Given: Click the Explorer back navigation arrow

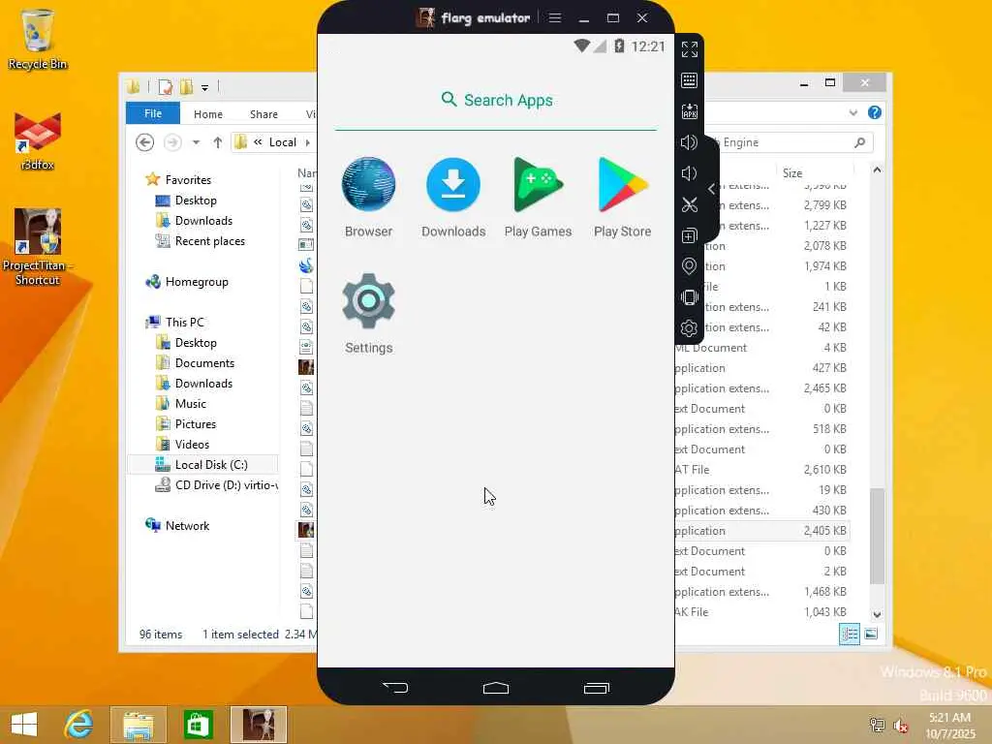Looking at the screenshot, I should click(145, 142).
